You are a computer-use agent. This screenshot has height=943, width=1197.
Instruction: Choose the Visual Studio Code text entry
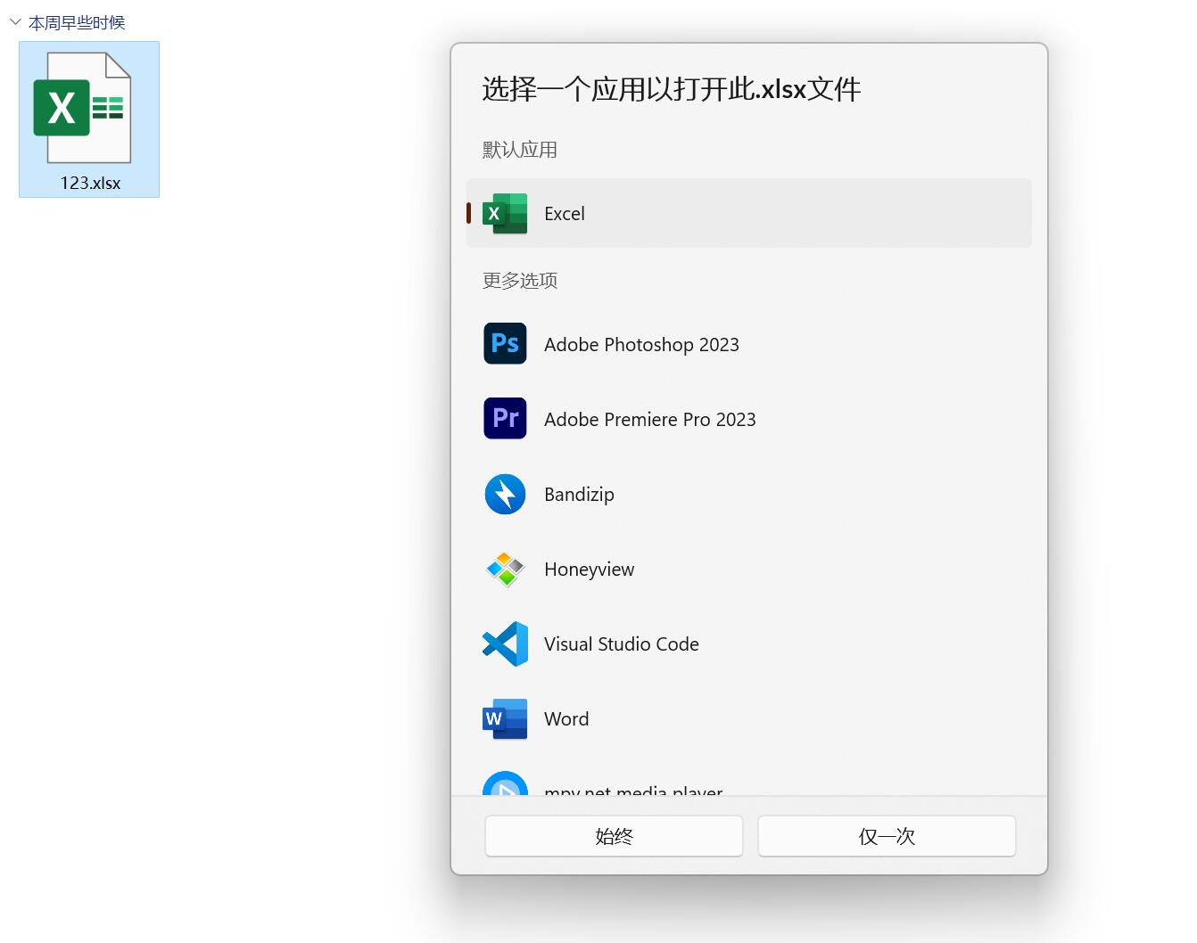(x=621, y=644)
